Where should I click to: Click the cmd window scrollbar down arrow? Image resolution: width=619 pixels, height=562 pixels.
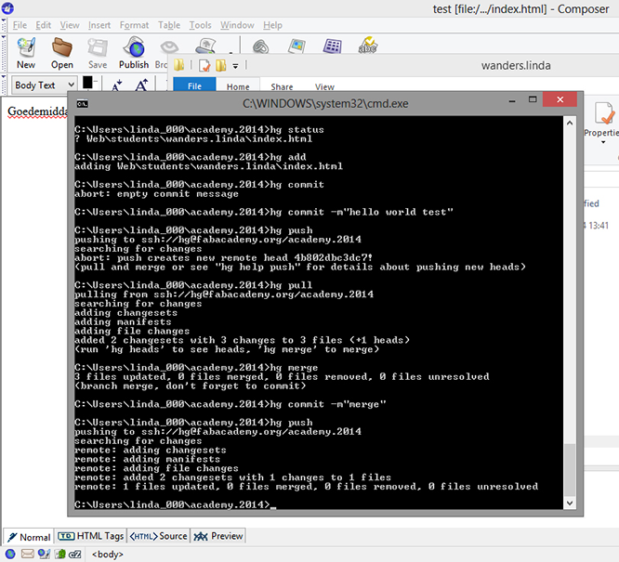pyautogui.click(x=569, y=503)
